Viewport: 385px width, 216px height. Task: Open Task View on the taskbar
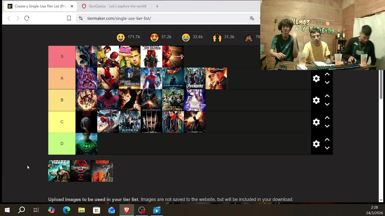[x=36, y=210]
